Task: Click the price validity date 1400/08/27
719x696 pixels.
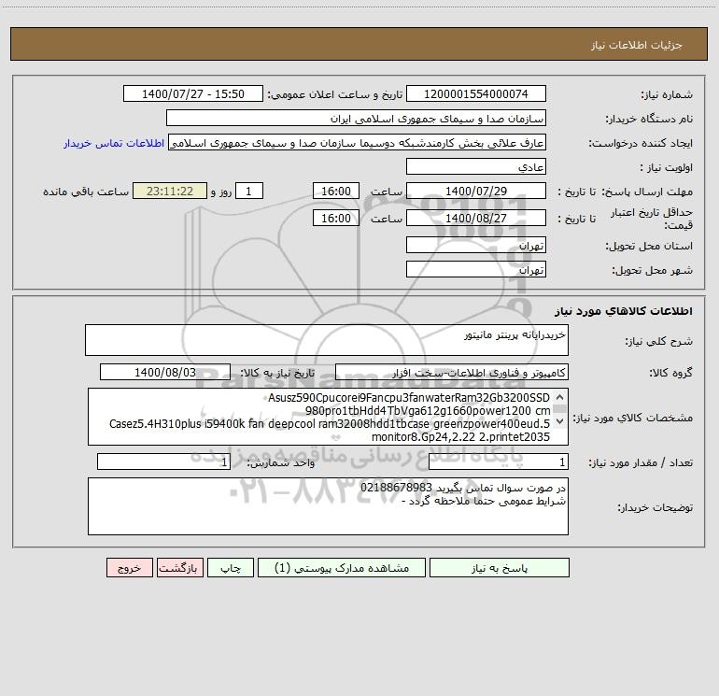Action: [476, 219]
